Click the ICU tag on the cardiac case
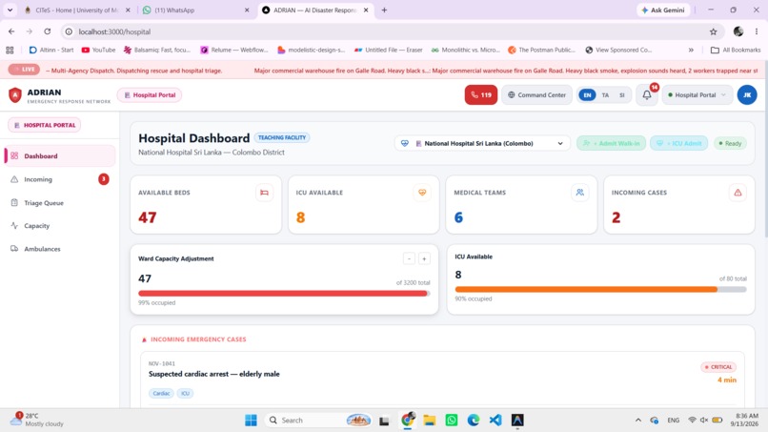The image size is (768, 432). pos(185,393)
